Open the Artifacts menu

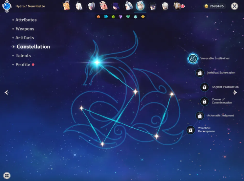[25, 38]
